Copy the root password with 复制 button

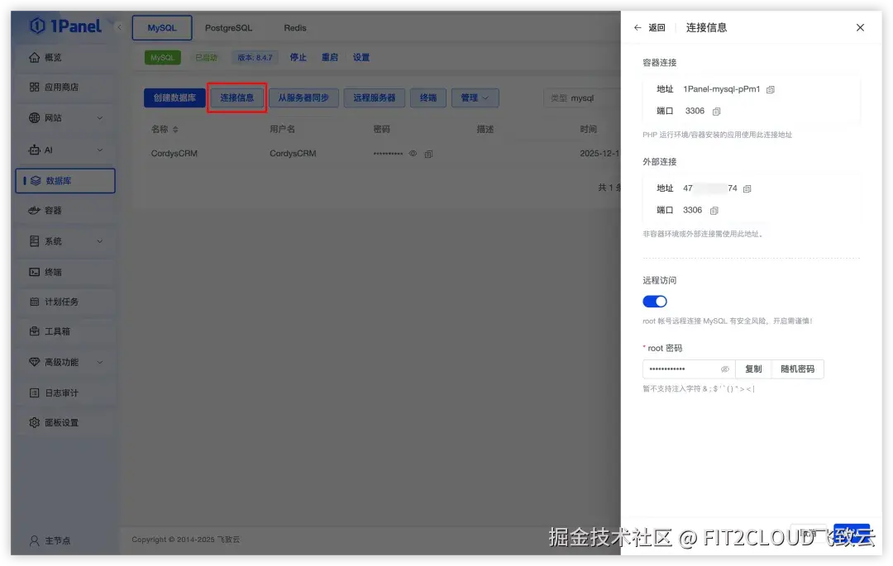[753, 369]
